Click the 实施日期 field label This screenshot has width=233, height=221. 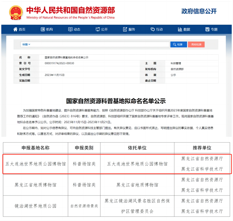click(x=25, y=81)
